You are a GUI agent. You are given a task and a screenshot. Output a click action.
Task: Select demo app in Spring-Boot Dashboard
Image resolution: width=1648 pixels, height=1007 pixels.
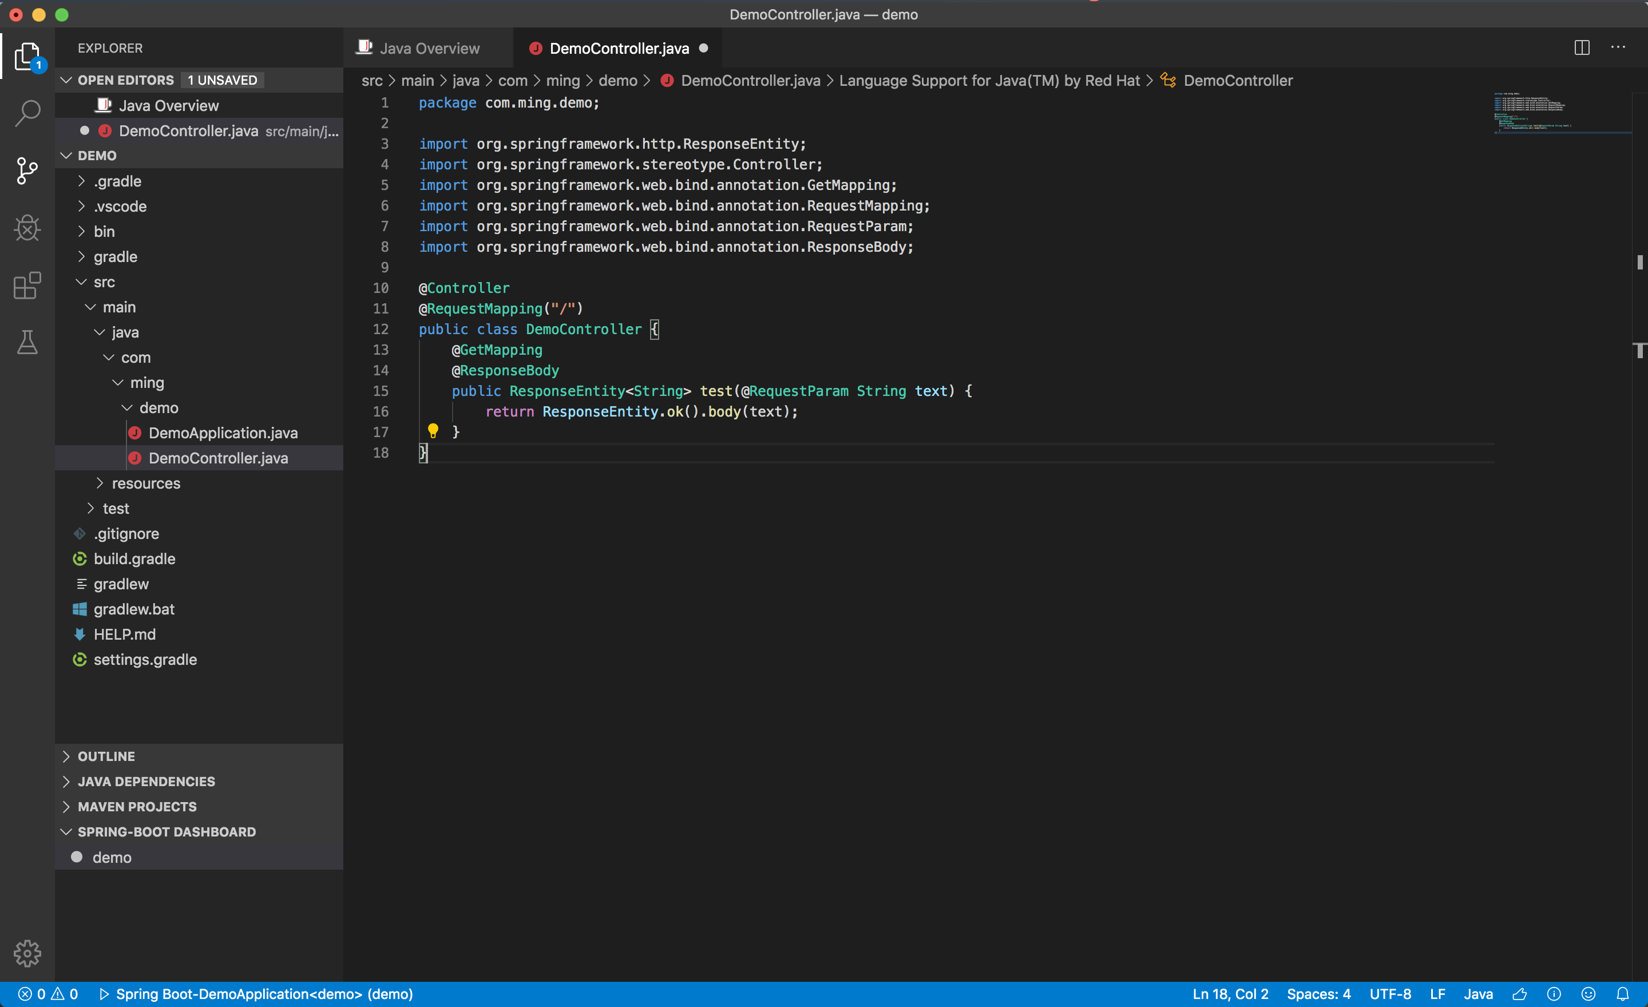coord(199,857)
